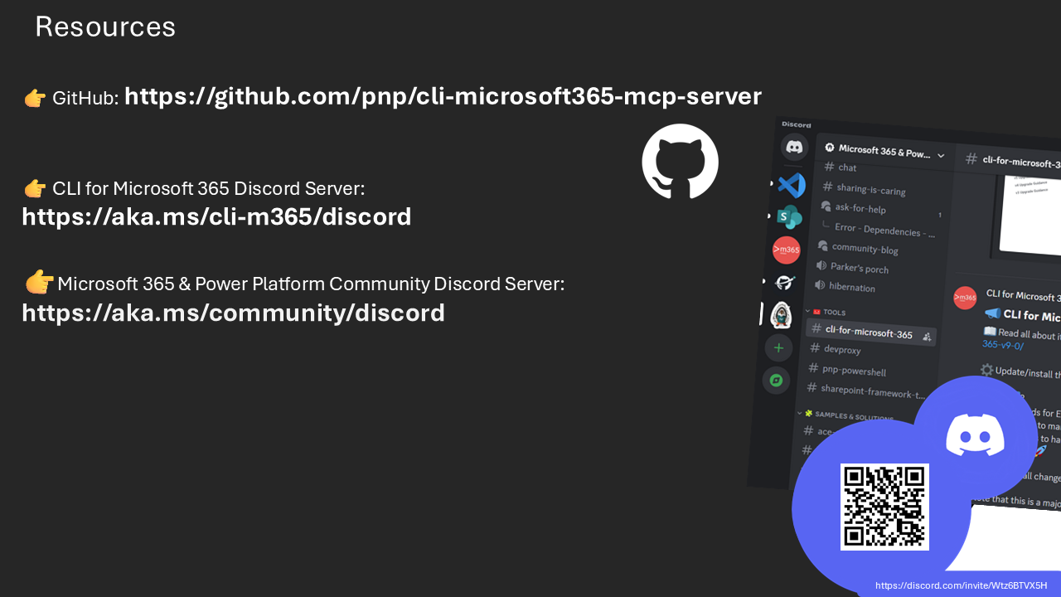
Task: Collapse the SAMPLES & SOLUTIONS category
Action: point(845,415)
